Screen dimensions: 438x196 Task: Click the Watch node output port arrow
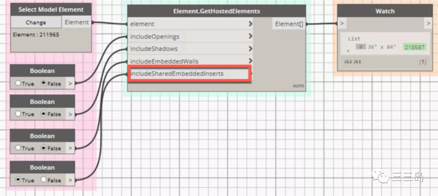(428, 24)
